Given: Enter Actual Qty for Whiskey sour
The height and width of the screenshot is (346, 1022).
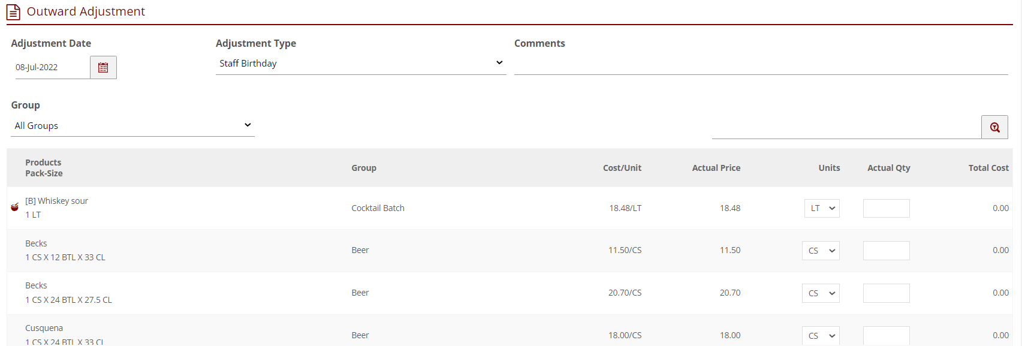Looking at the screenshot, I should coord(886,209).
